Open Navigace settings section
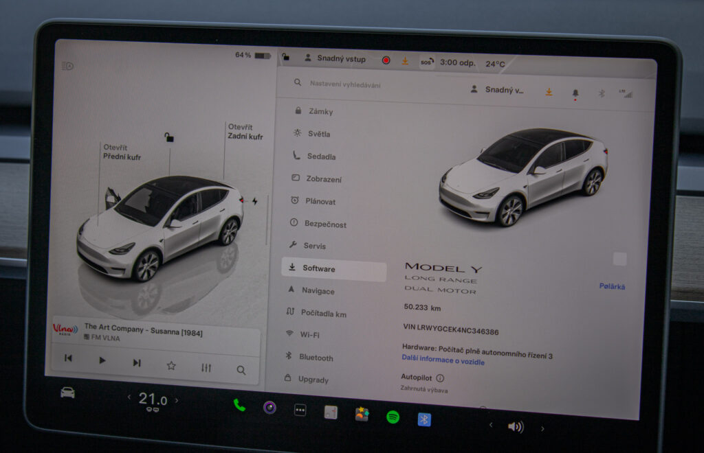This screenshot has height=453, width=704. (317, 291)
